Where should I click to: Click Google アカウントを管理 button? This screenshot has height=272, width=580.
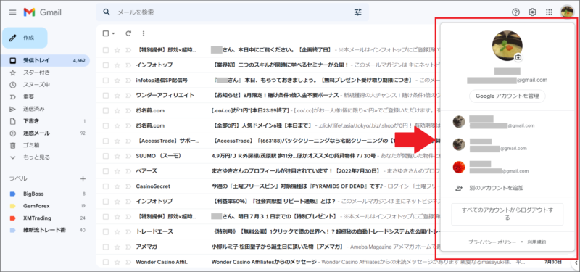[507, 96]
